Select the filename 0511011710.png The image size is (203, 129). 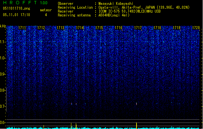[x=16, y=9]
